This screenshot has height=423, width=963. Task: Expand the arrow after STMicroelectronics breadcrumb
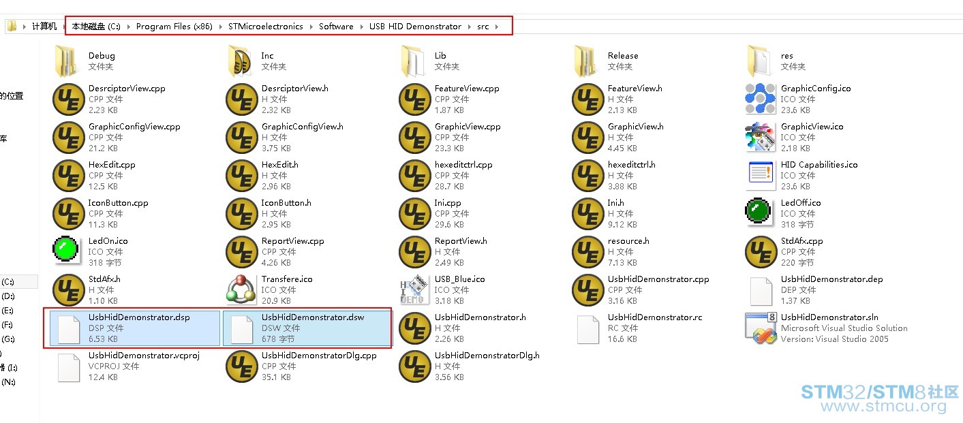click(310, 27)
